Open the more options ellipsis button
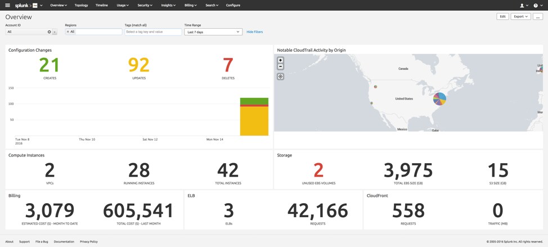 pyautogui.click(x=537, y=16)
